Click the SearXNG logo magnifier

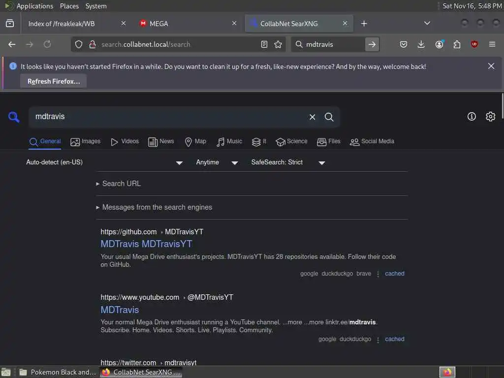[x=14, y=117]
